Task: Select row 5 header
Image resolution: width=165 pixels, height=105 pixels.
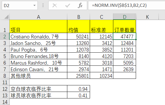Action: [x=5, y=56]
